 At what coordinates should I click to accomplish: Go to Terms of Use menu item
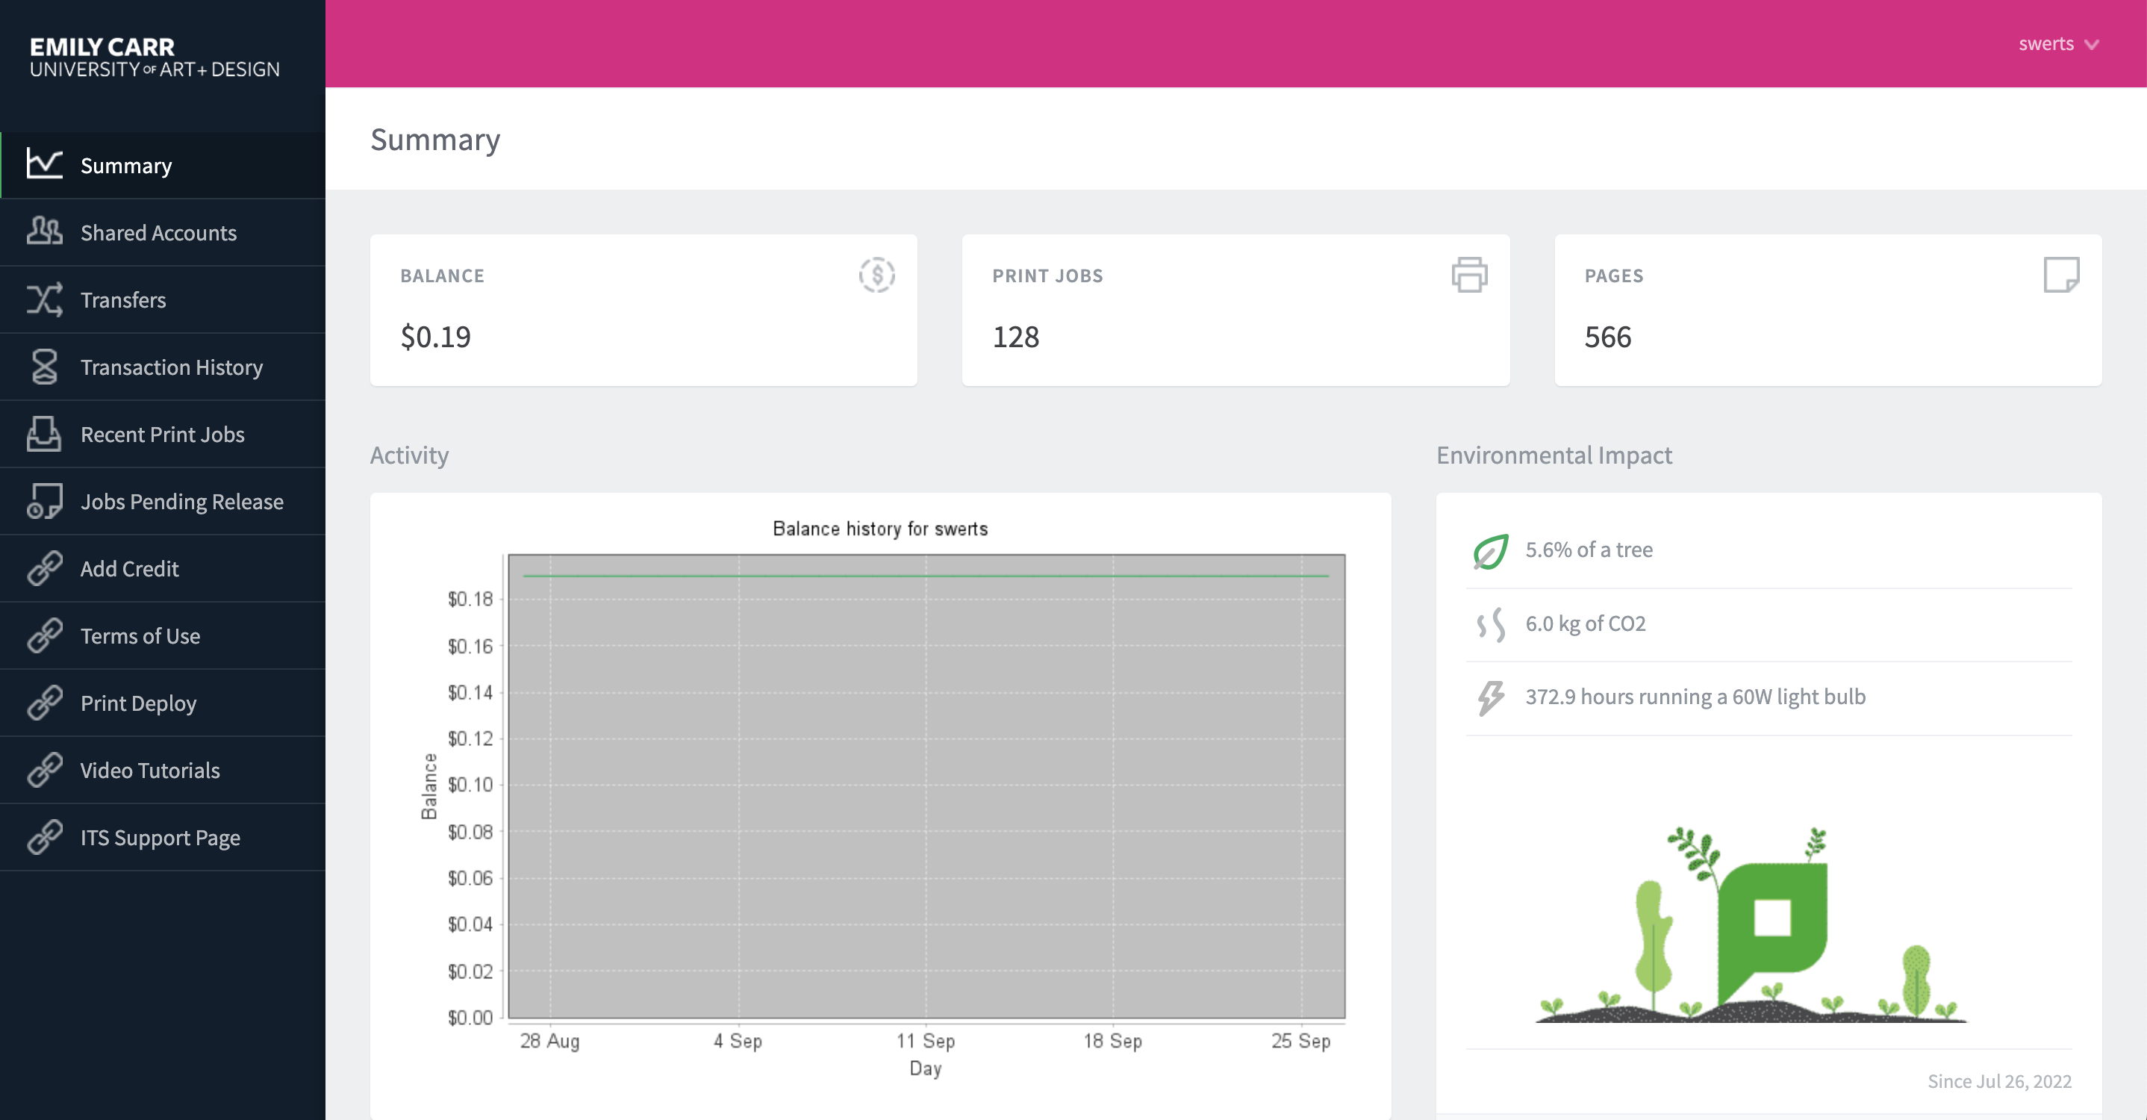(x=140, y=636)
